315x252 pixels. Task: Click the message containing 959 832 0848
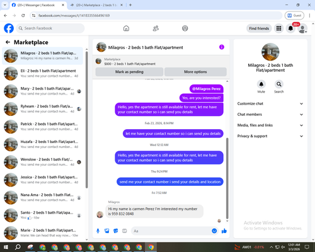click(x=154, y=212)
